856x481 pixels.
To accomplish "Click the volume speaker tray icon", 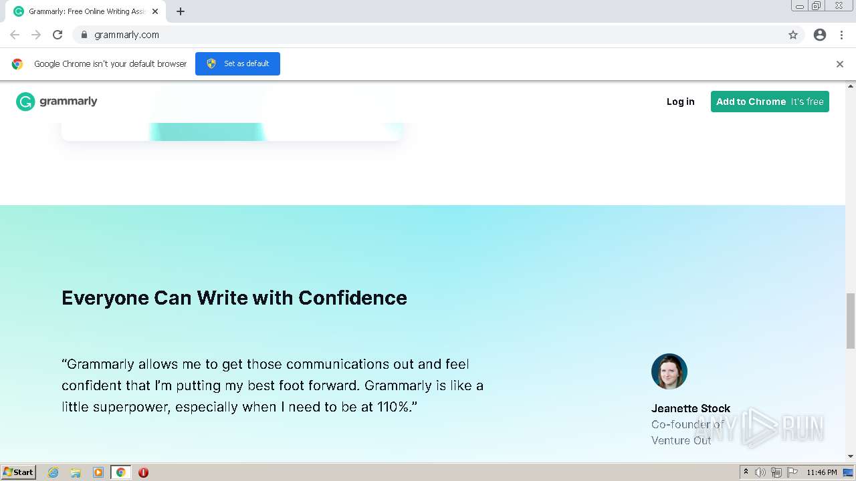I will [760, 472].
